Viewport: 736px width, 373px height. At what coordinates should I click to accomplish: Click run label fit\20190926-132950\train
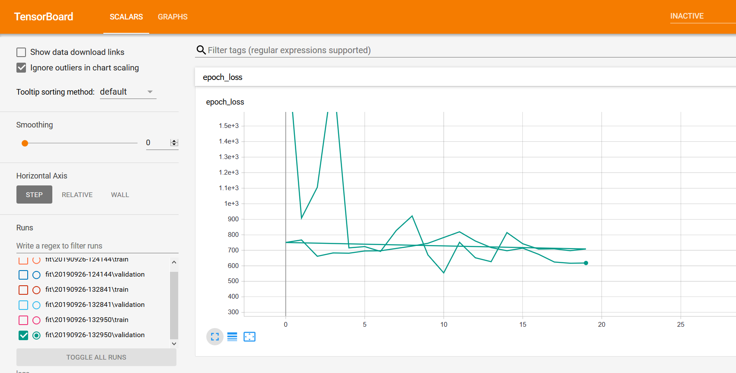87,320
